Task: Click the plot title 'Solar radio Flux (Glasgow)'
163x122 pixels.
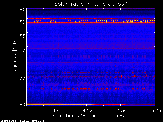Action: [91, 4]
